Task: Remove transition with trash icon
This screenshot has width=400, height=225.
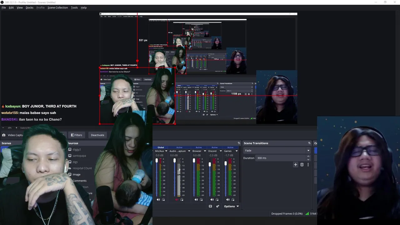Action: (x=302, y=165)
